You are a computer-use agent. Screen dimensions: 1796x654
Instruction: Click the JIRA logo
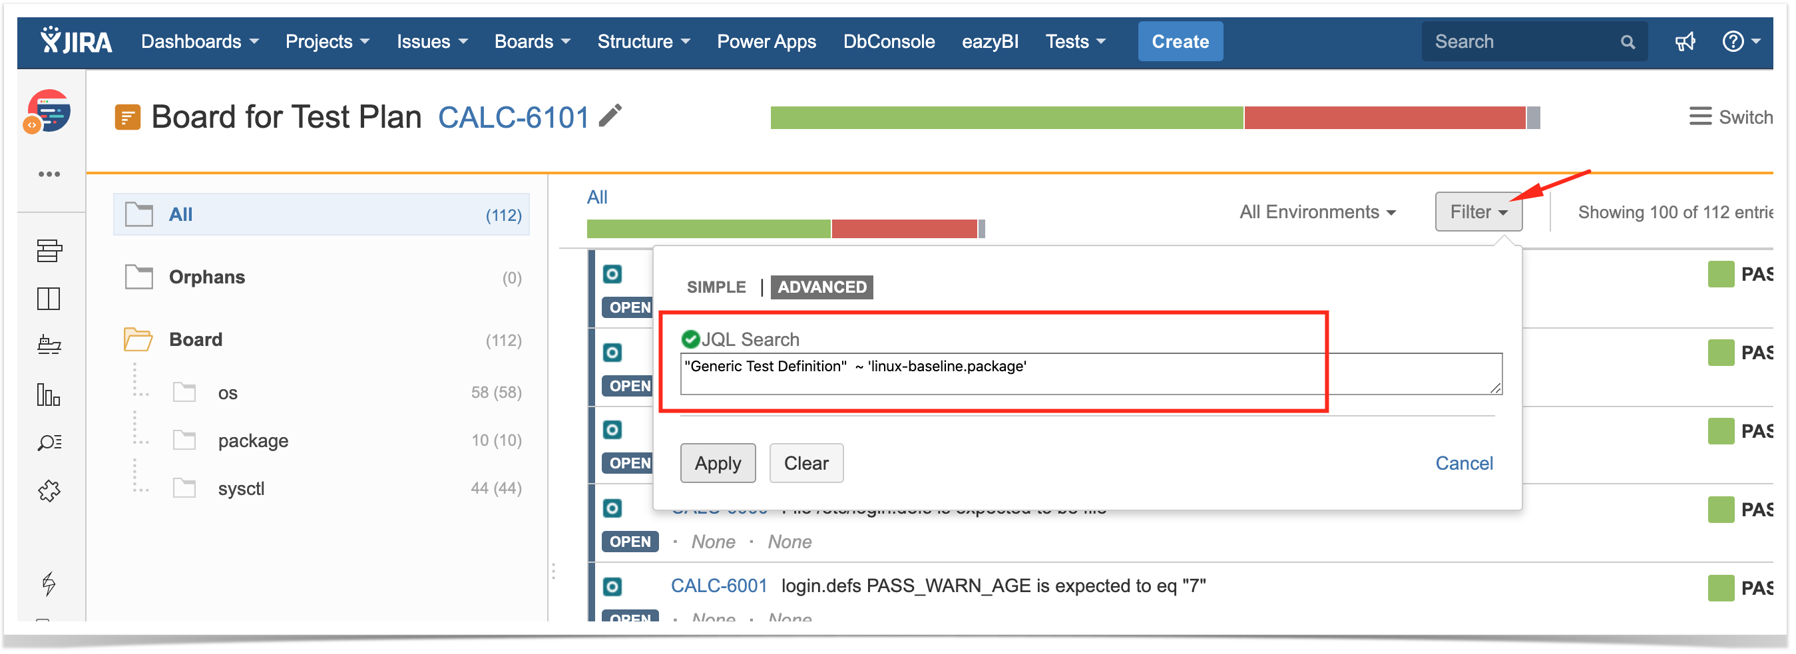pos(76,42)
